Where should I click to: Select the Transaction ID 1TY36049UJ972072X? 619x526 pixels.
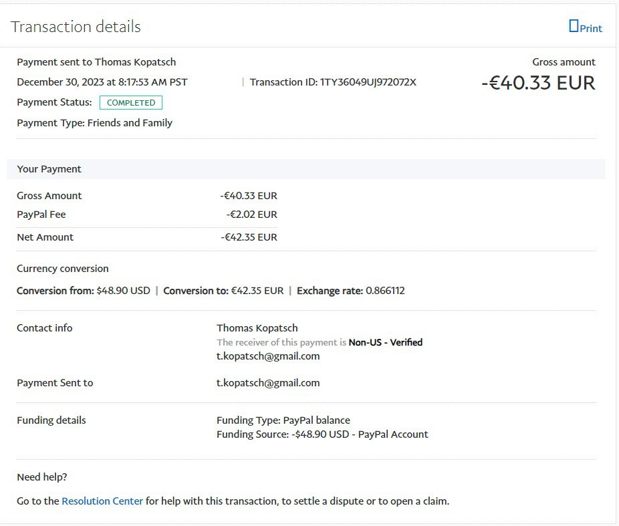click(368, 82)
